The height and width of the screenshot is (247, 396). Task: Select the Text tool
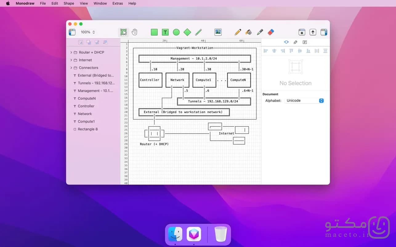coord(165,32)
